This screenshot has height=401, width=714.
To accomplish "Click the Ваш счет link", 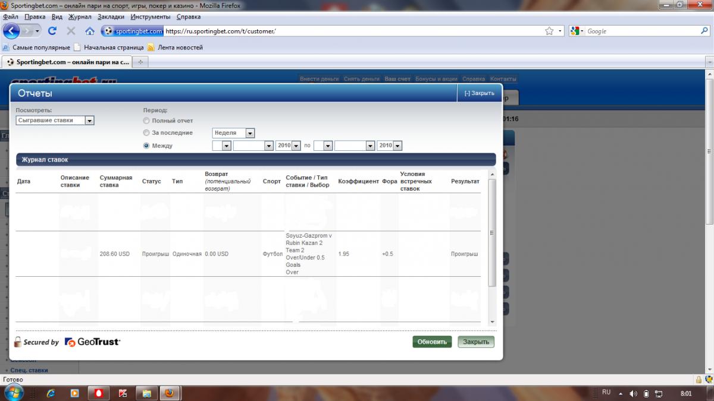I will pos(397,78).
